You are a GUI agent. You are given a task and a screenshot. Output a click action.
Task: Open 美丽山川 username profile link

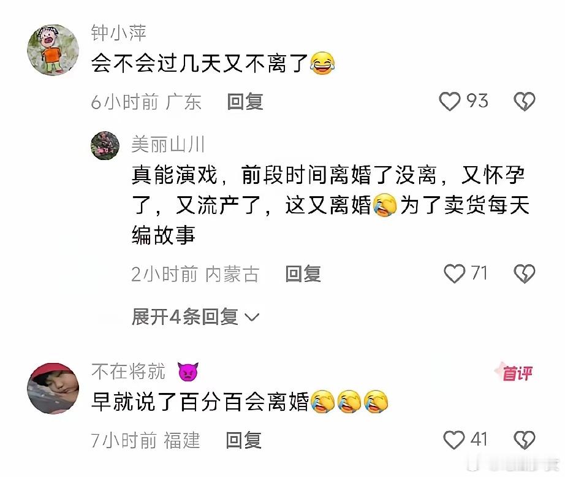(x=168, y=145)
